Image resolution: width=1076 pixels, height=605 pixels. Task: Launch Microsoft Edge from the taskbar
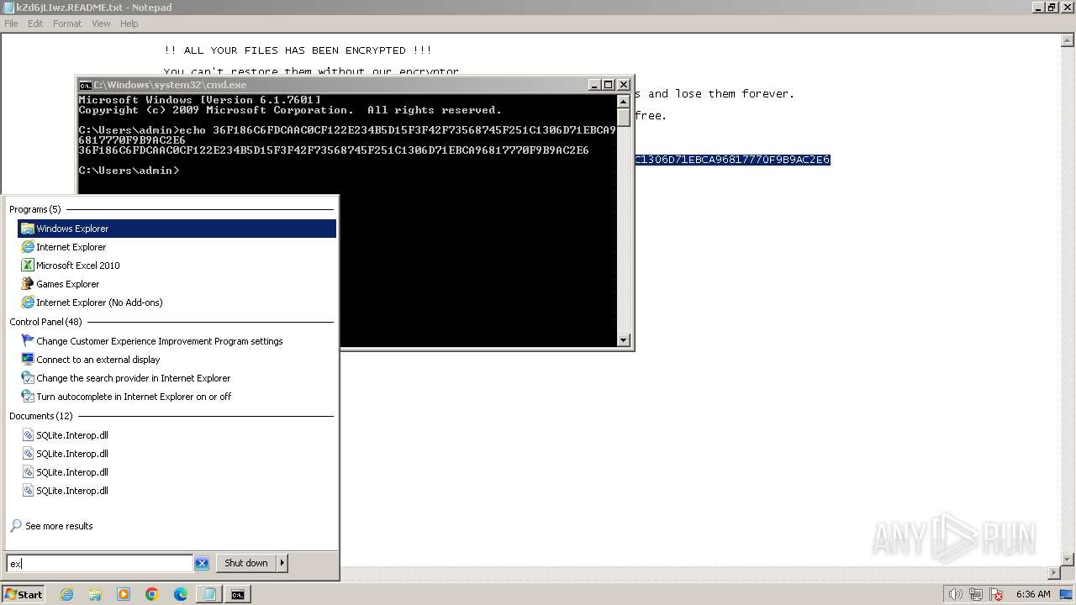pyautogui.click(x=181, y=594)
